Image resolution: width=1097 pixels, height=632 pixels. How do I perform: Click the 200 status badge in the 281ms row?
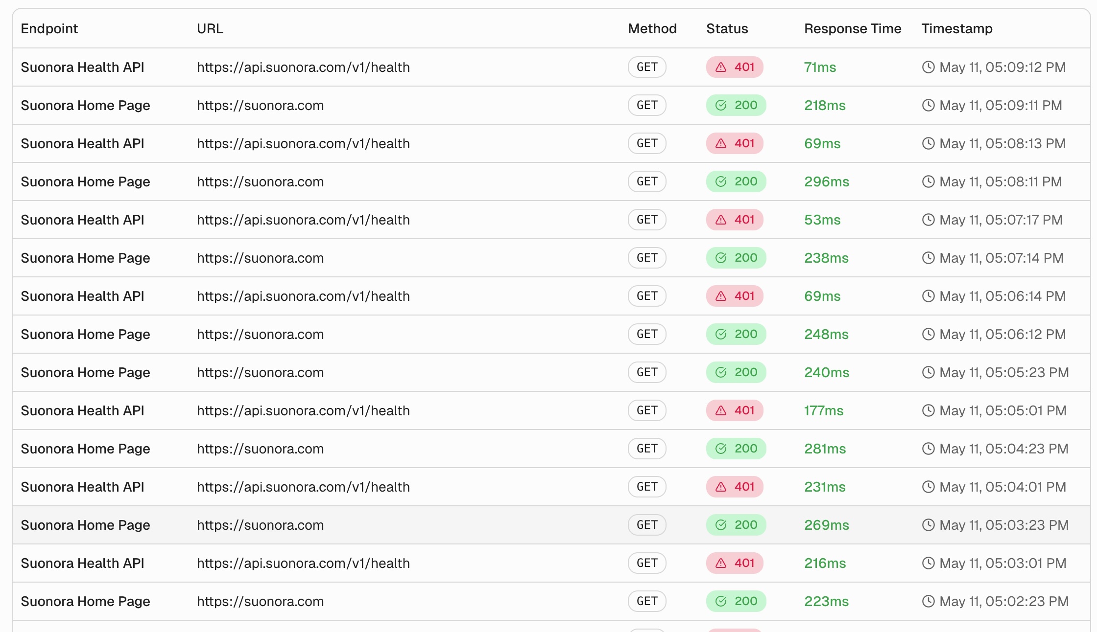point(736,449)
